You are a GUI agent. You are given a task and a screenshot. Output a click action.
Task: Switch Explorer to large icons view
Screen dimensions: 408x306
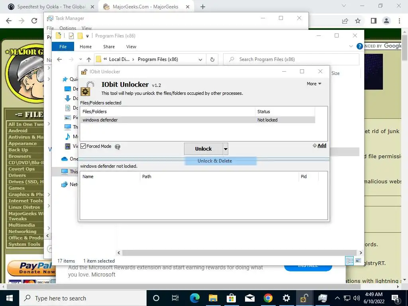[358, 261]
